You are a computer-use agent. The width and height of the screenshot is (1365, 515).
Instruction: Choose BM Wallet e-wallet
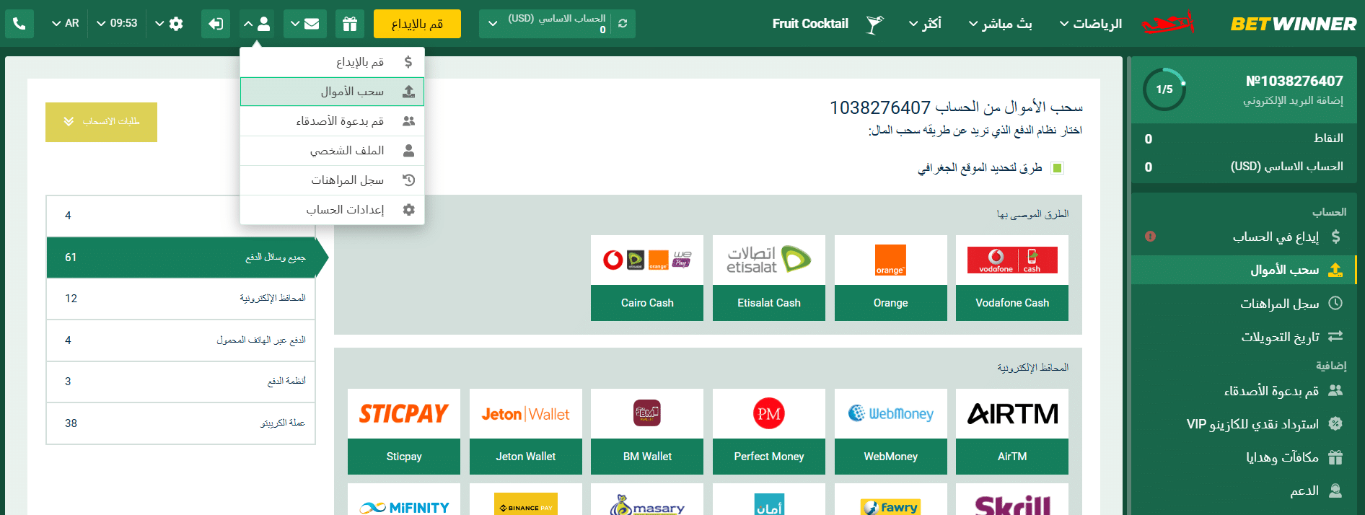coord(647,431)
